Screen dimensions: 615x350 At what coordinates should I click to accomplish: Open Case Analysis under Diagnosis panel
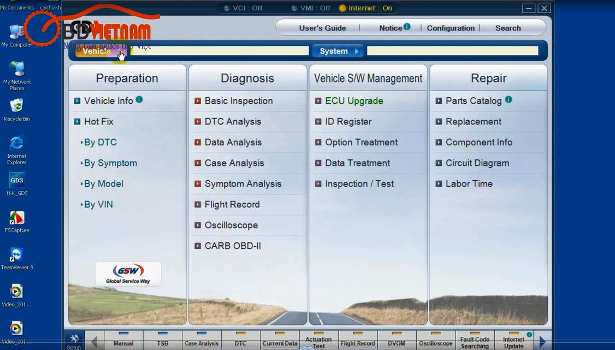click(x=234, y=163)
